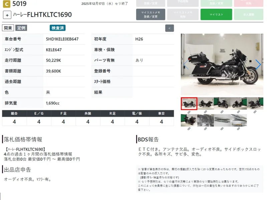
Task: Click the 出品店申告 heading
Action: point(17,170)
